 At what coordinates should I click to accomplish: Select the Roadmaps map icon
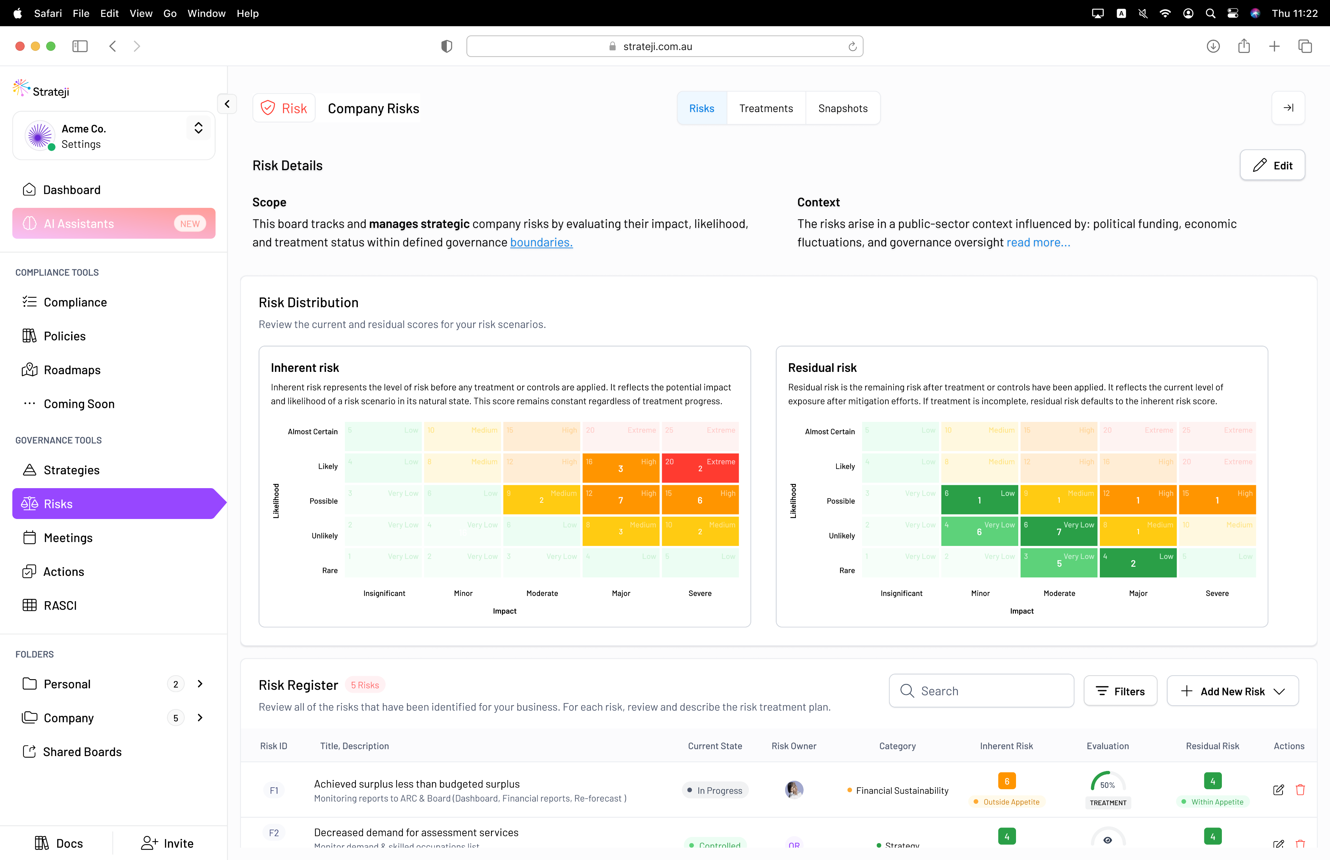click(29, 370)
